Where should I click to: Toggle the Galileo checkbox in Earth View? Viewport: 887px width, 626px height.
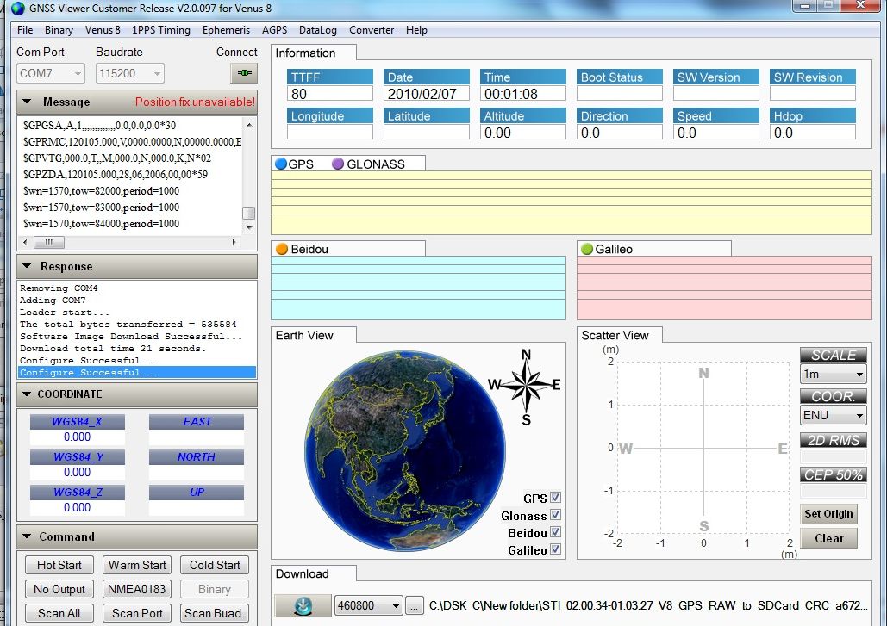point(555,549)
